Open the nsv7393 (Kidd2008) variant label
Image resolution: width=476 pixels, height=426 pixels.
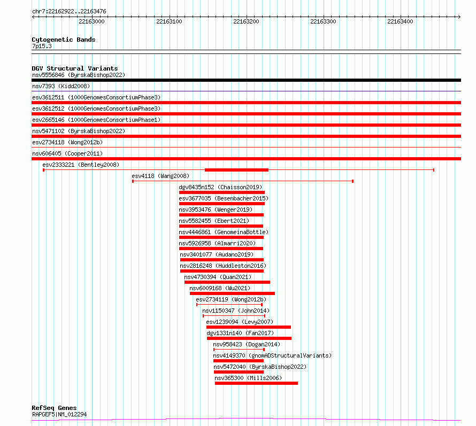[x=61, y=86]
